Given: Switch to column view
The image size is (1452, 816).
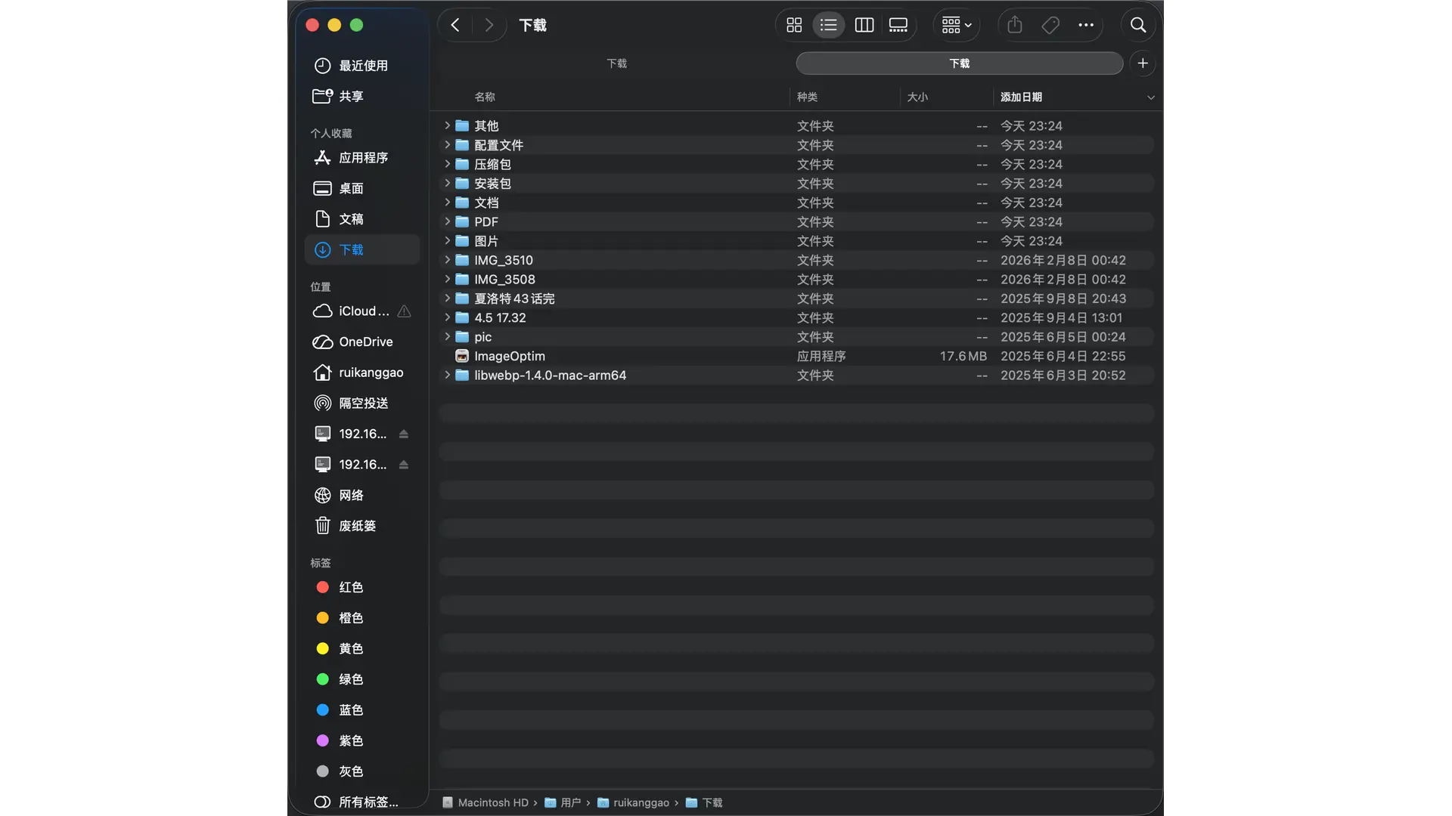Looking at the screenshot, I should pyautogui.click(x=864, y=25).
